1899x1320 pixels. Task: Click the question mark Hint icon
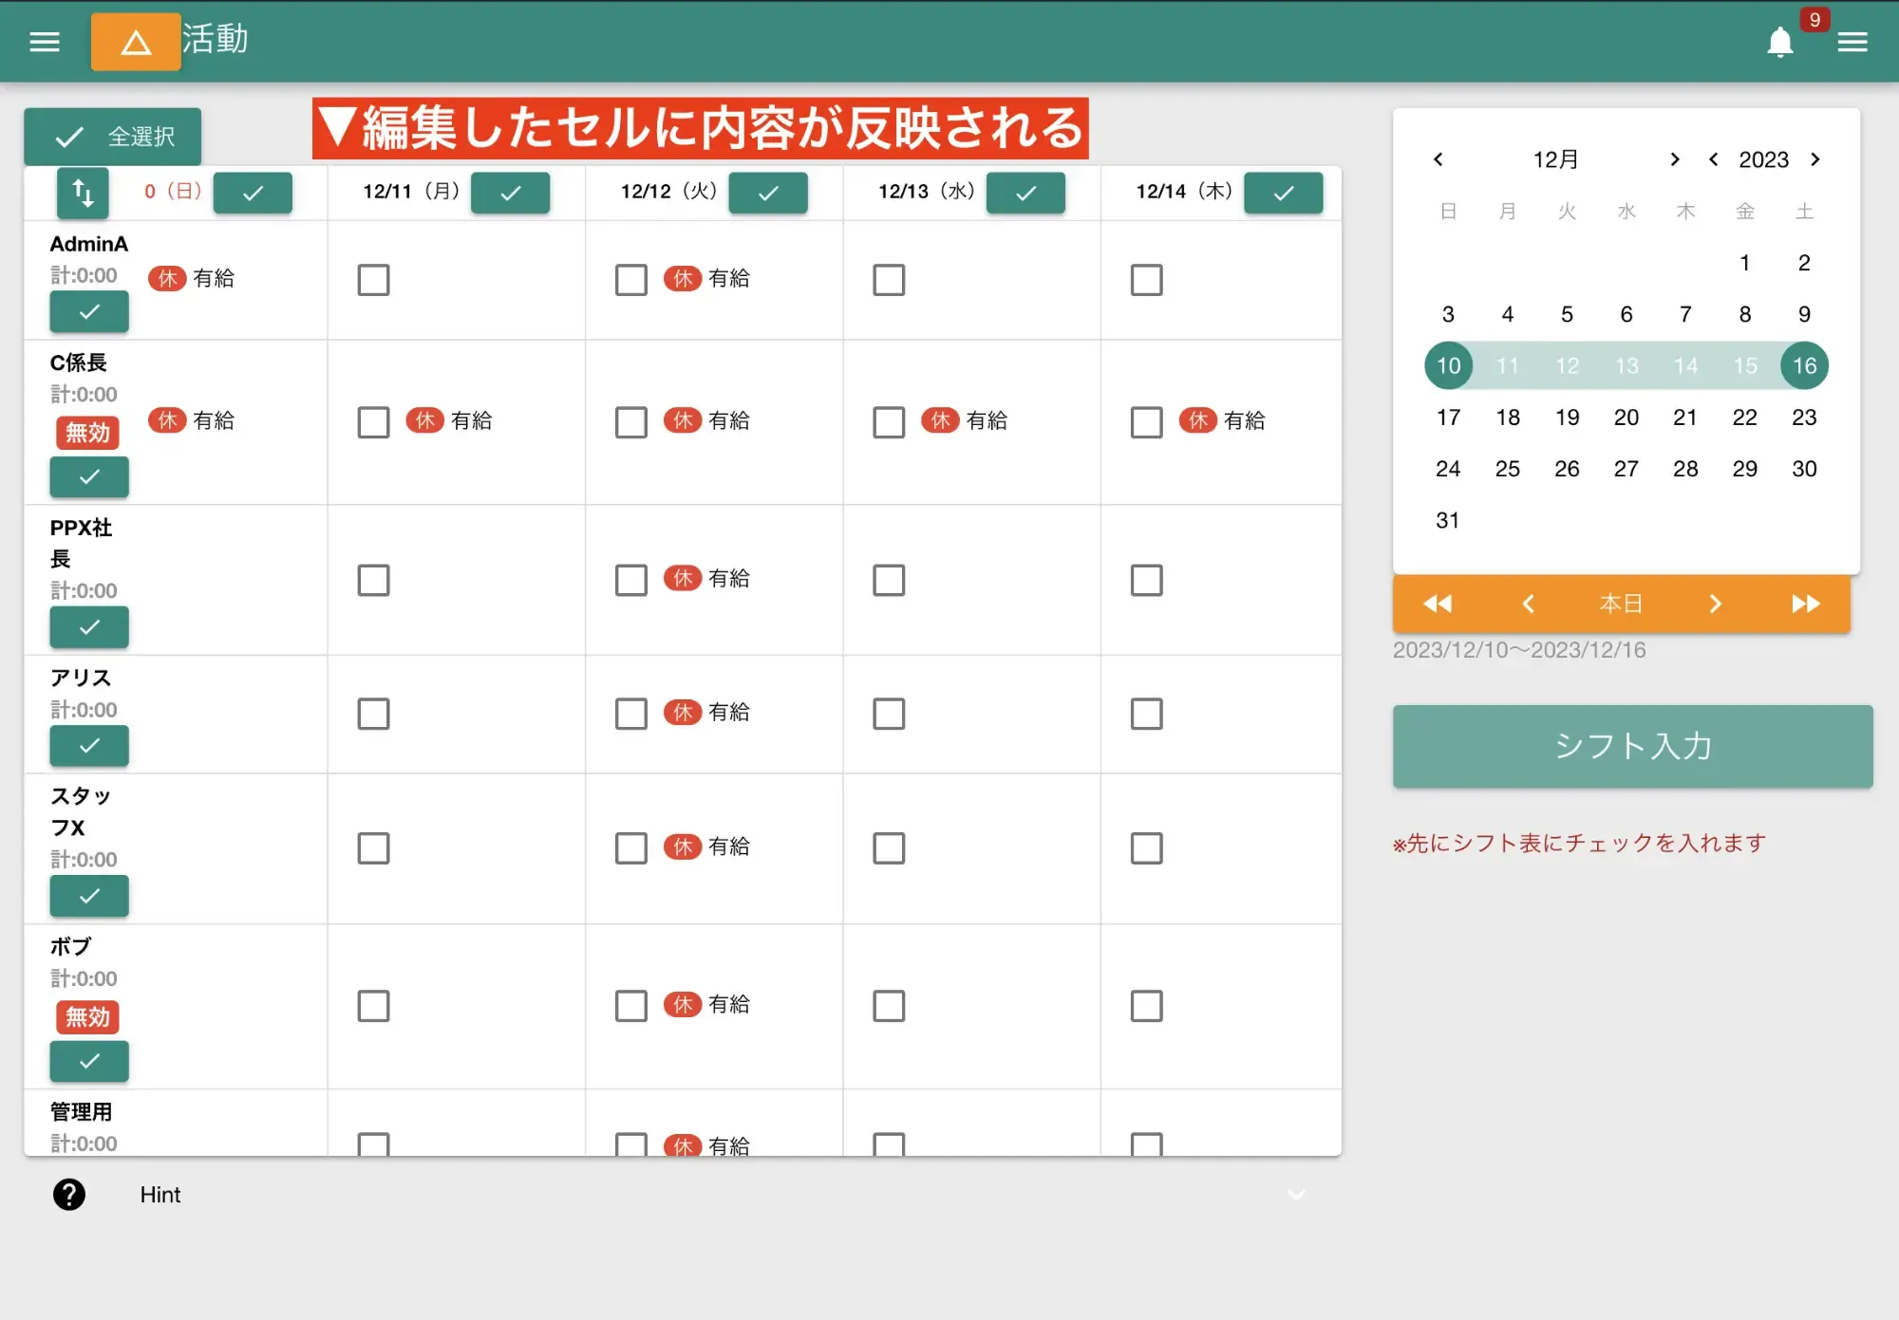pyautogui.click(x=68, y=1194)
